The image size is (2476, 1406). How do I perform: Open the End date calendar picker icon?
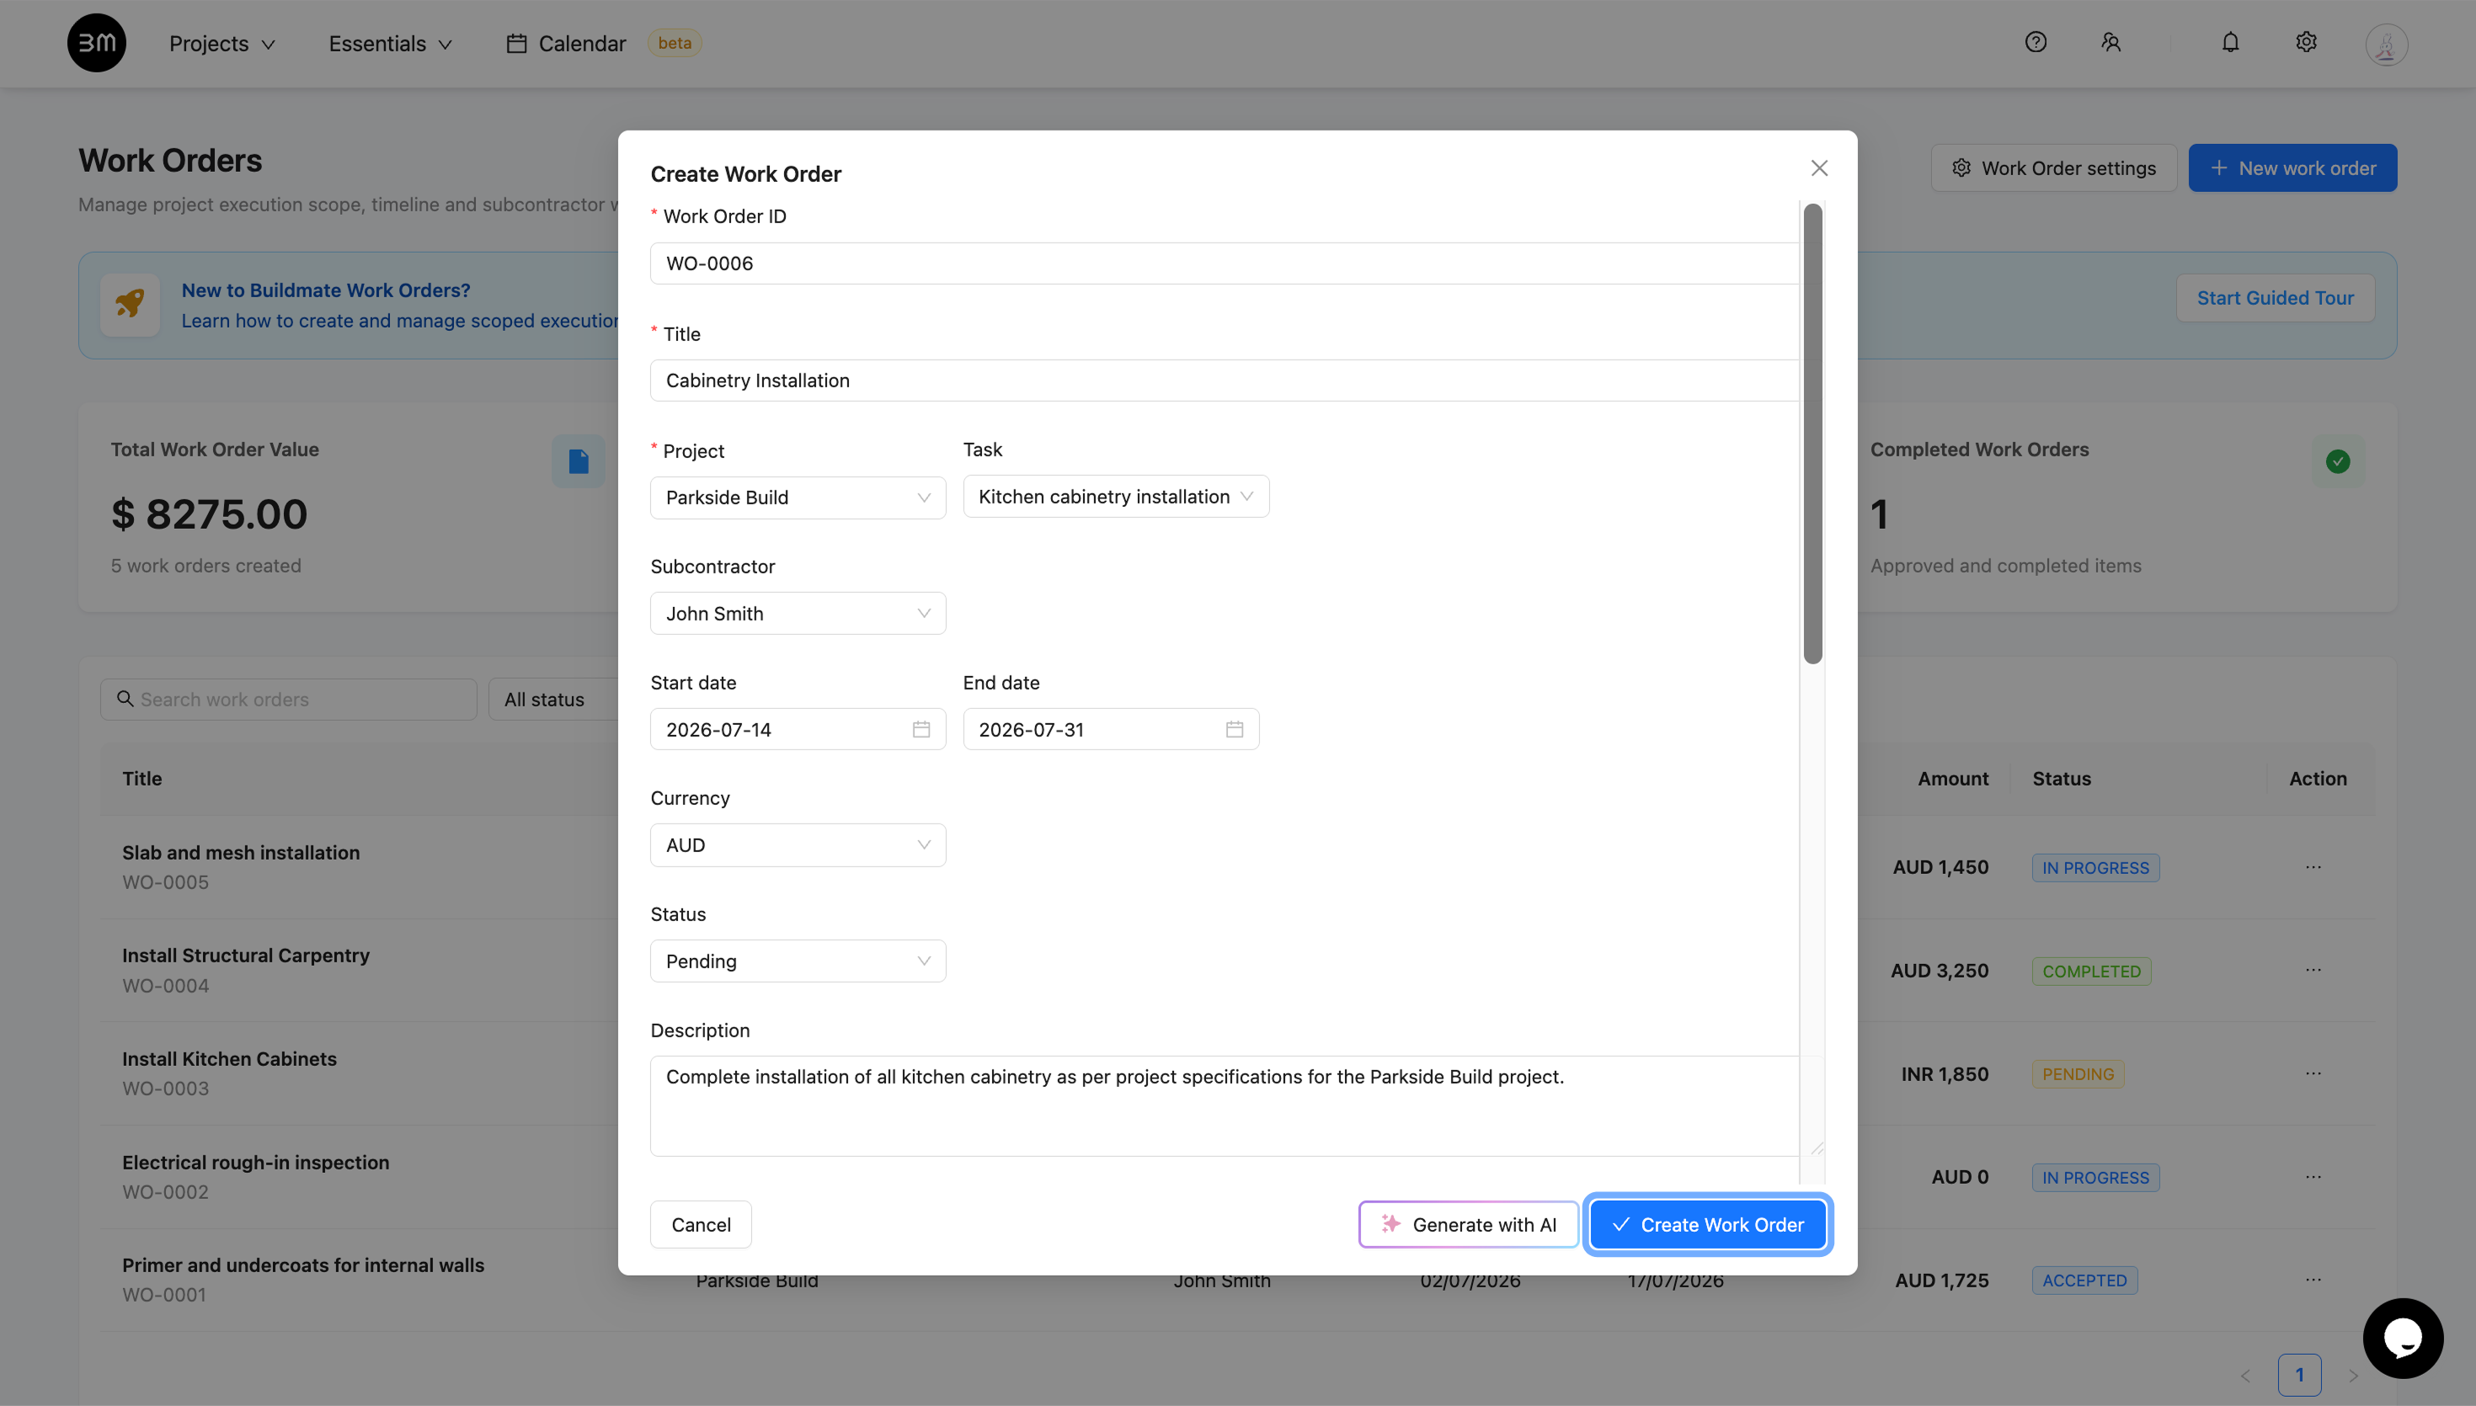(x=1234, y=729)
